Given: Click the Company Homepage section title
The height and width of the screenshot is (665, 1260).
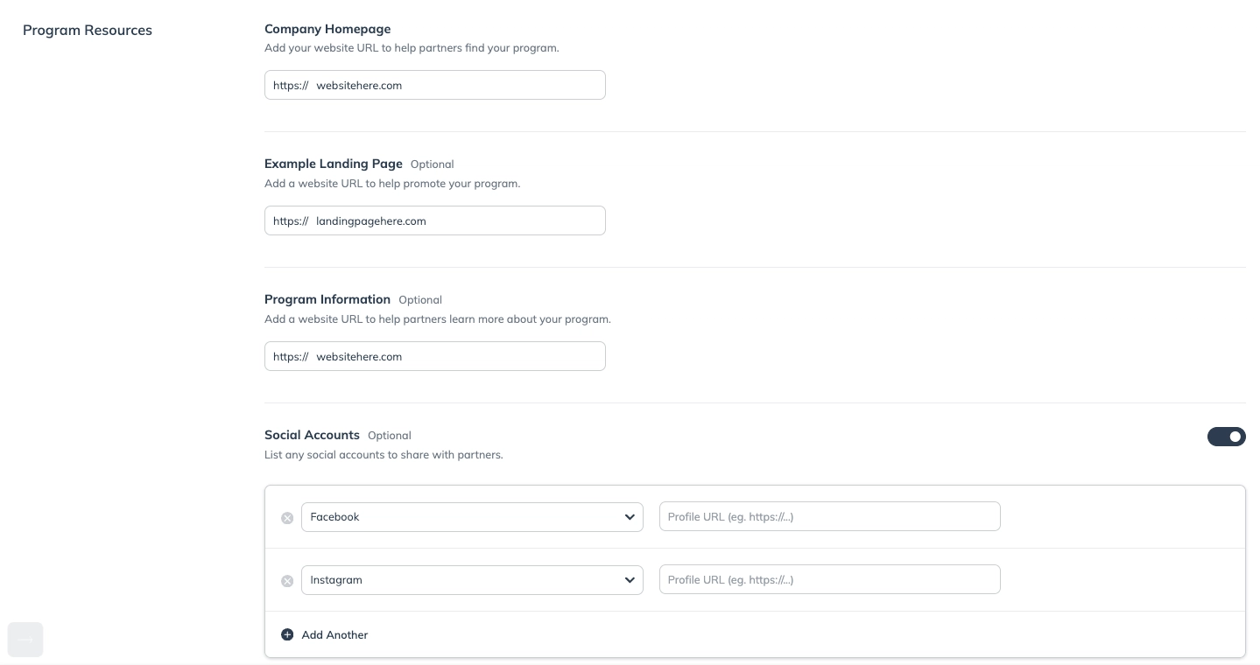Looking at the screenshot, I should 327,29.
